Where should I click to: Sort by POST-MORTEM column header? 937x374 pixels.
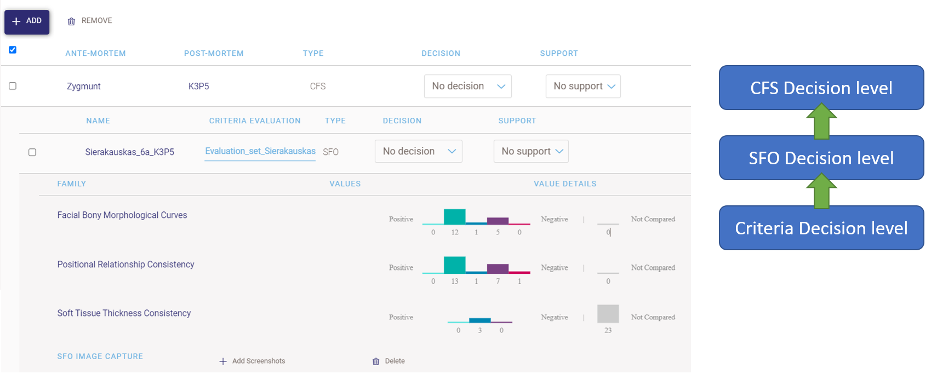coord(214,54)
